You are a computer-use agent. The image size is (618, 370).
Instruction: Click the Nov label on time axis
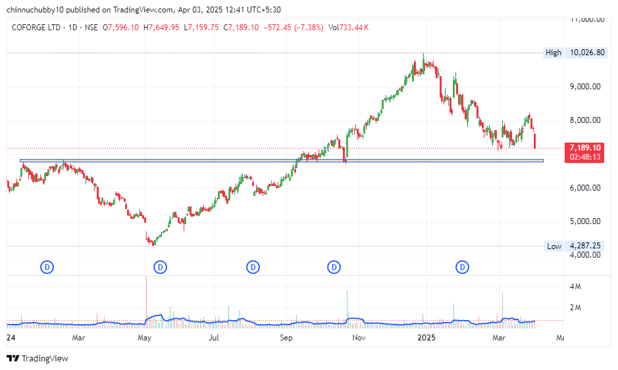(x=359, y=338)
